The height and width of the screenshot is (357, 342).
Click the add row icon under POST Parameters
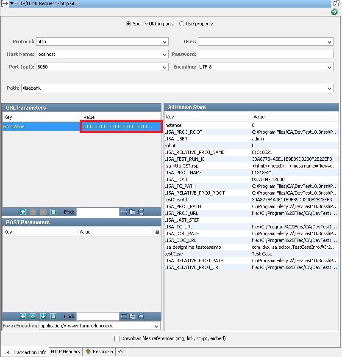click(23, 316)
